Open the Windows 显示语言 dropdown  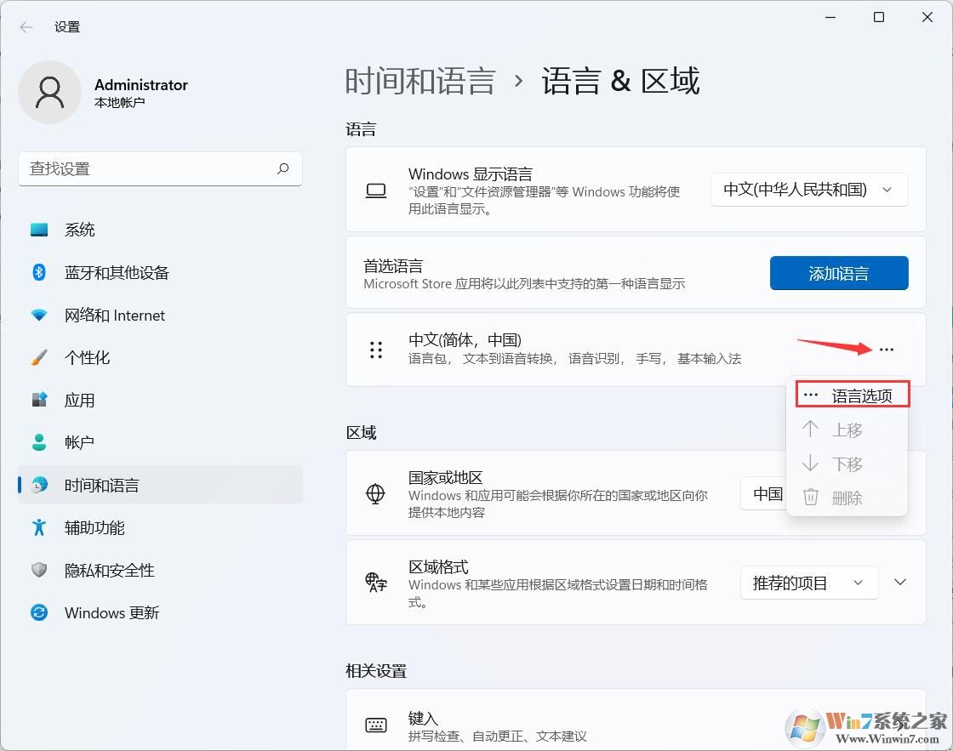(x=807, y=190)
